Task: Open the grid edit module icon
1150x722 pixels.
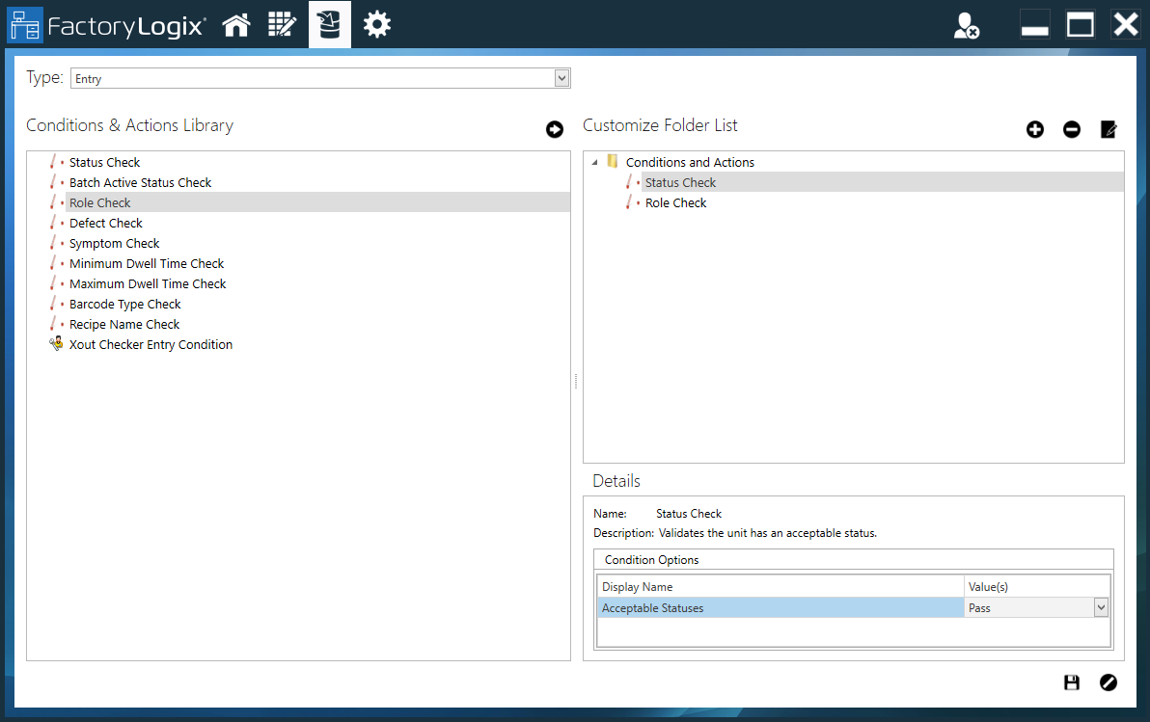Action: pos(282,25)
